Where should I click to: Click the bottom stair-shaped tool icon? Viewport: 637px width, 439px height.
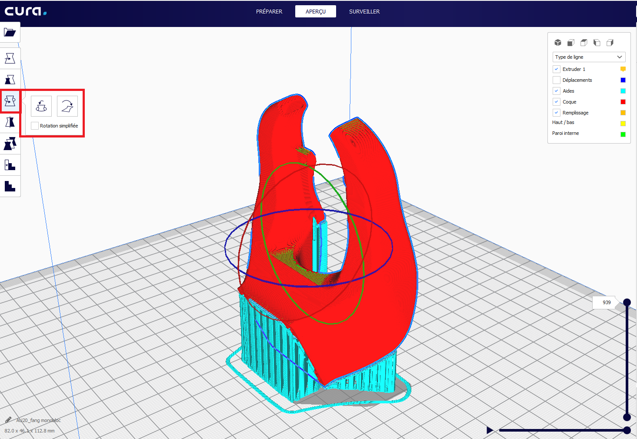click(x=10, y=186)
